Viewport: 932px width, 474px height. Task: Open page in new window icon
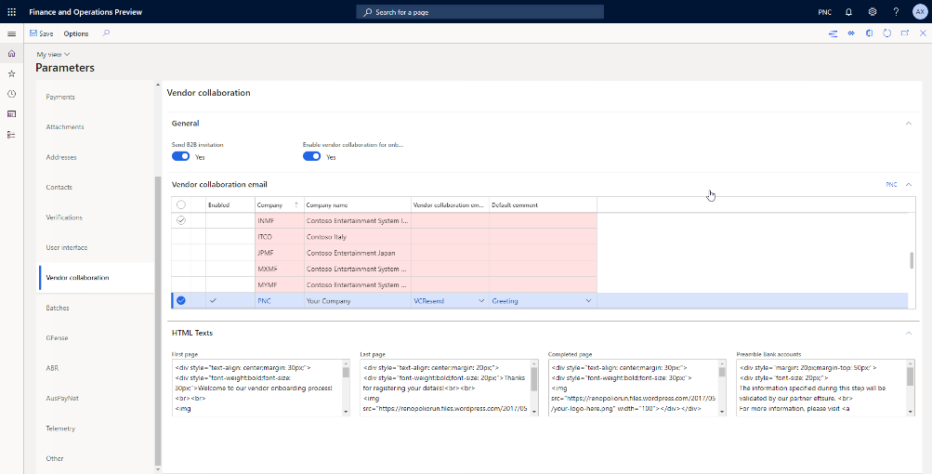click(x=905, y=33)
